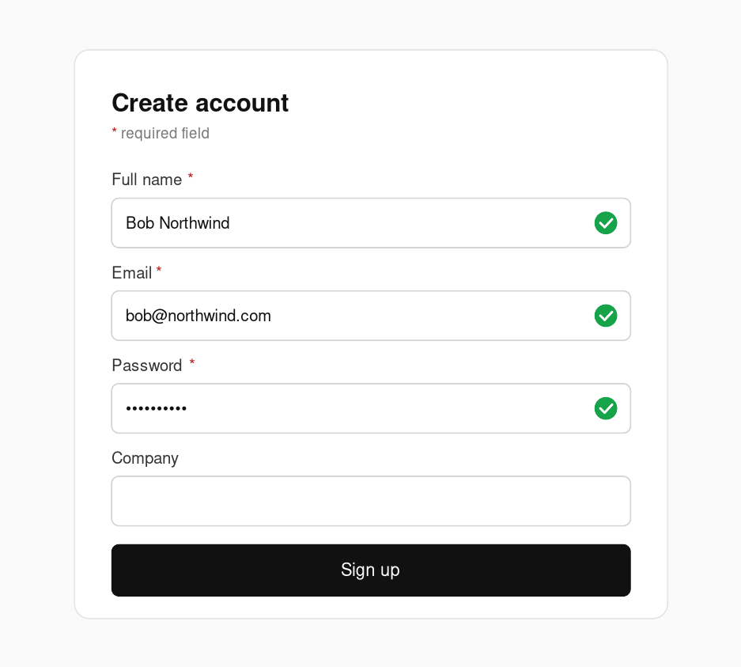Click the "Create account" heading
Screen dimensions: 741x667
pos(200,103)
